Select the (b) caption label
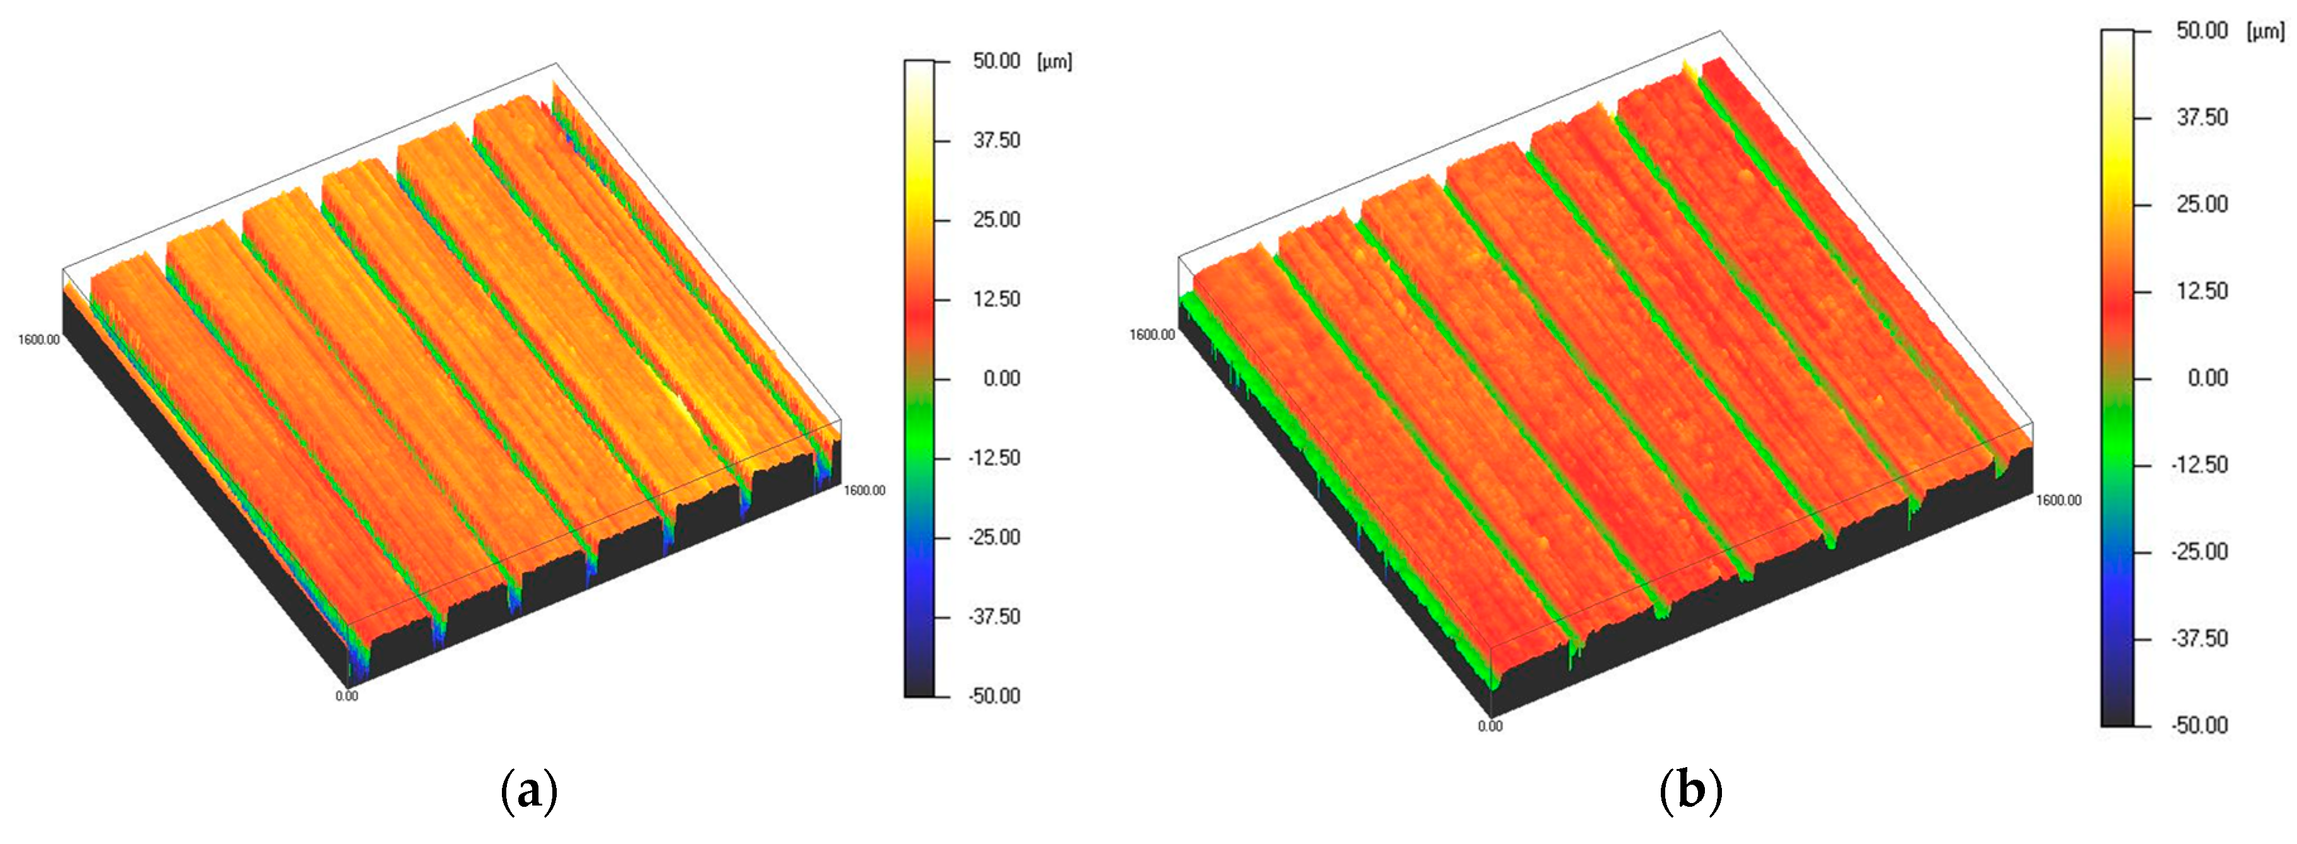This screenshot has width=2297, height=844. 1690,792
